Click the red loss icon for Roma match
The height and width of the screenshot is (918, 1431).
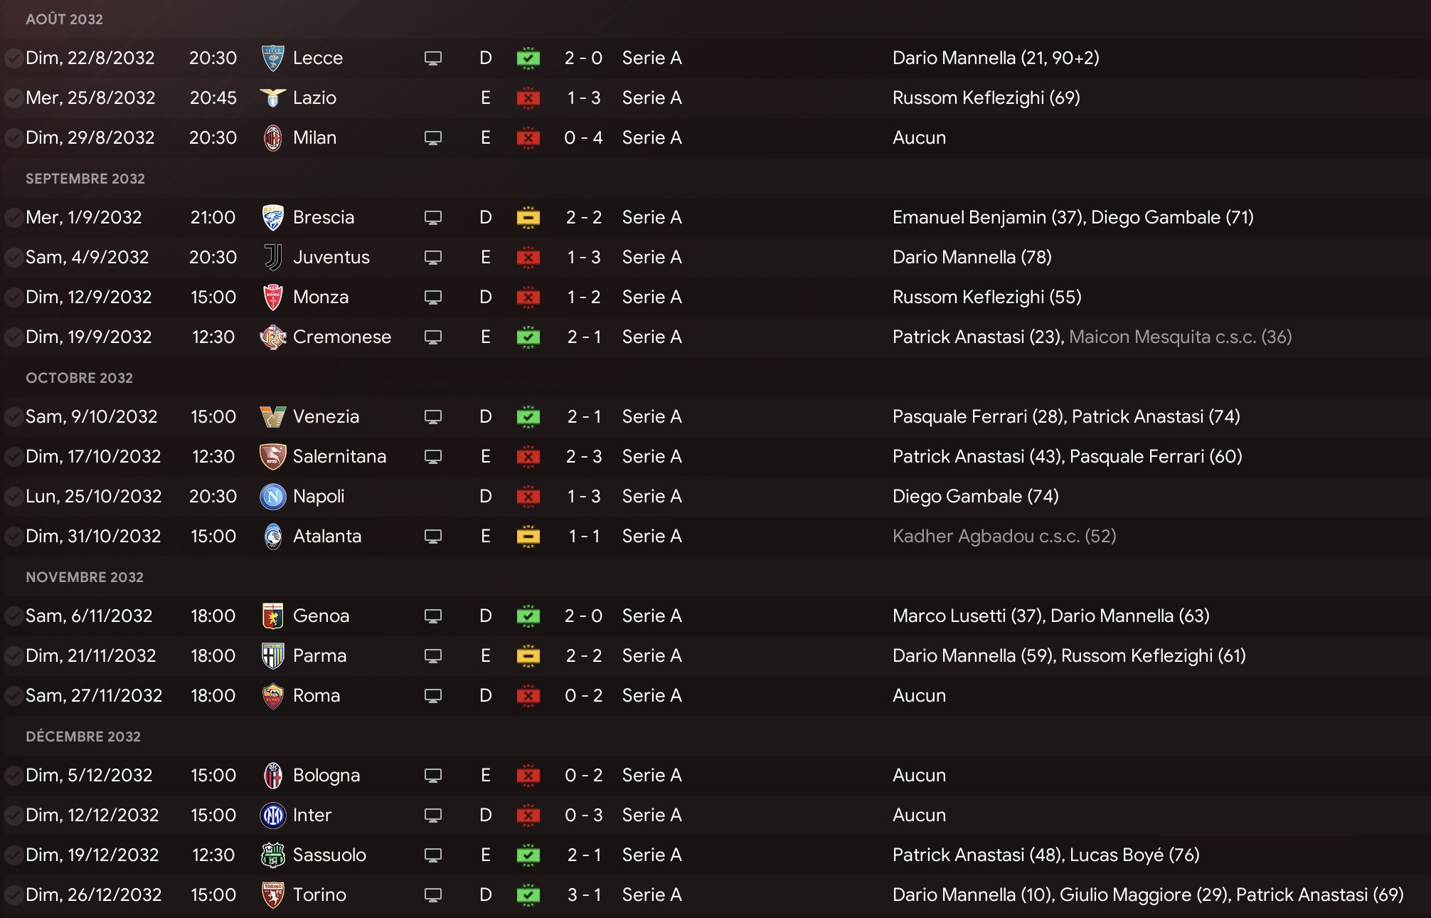pos(528,696)
